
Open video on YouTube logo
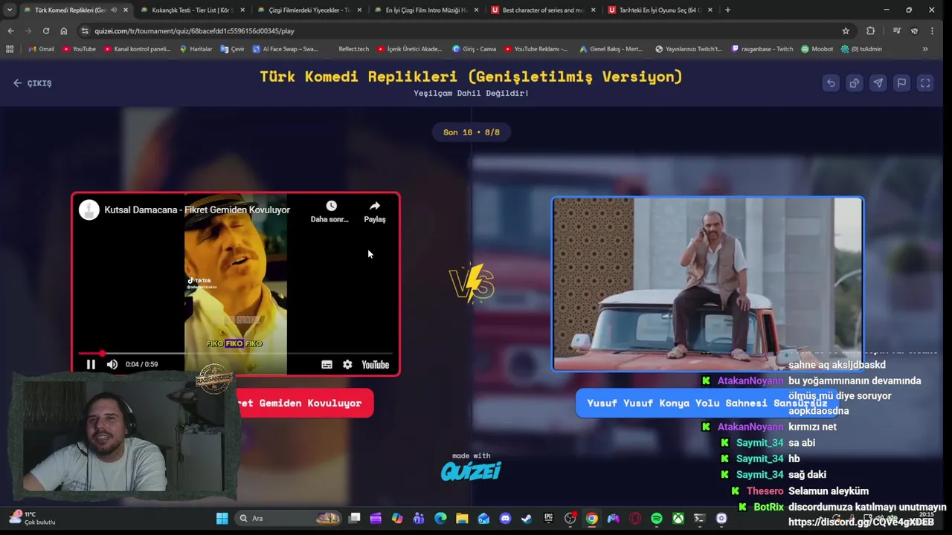pyautogui.click(x=376, y=364)
